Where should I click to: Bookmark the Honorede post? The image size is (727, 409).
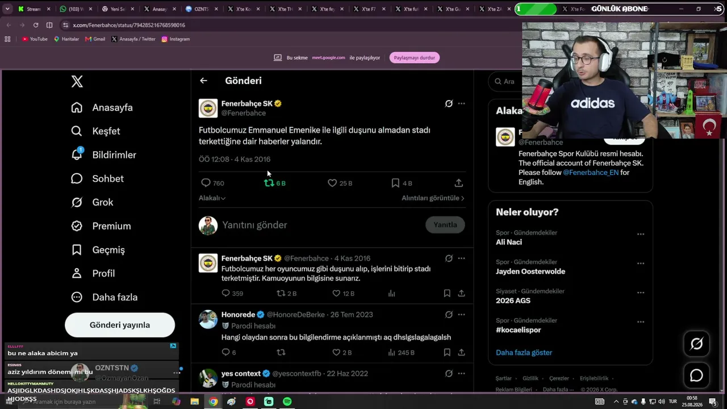pyautogui.click(x=447, y=352)
